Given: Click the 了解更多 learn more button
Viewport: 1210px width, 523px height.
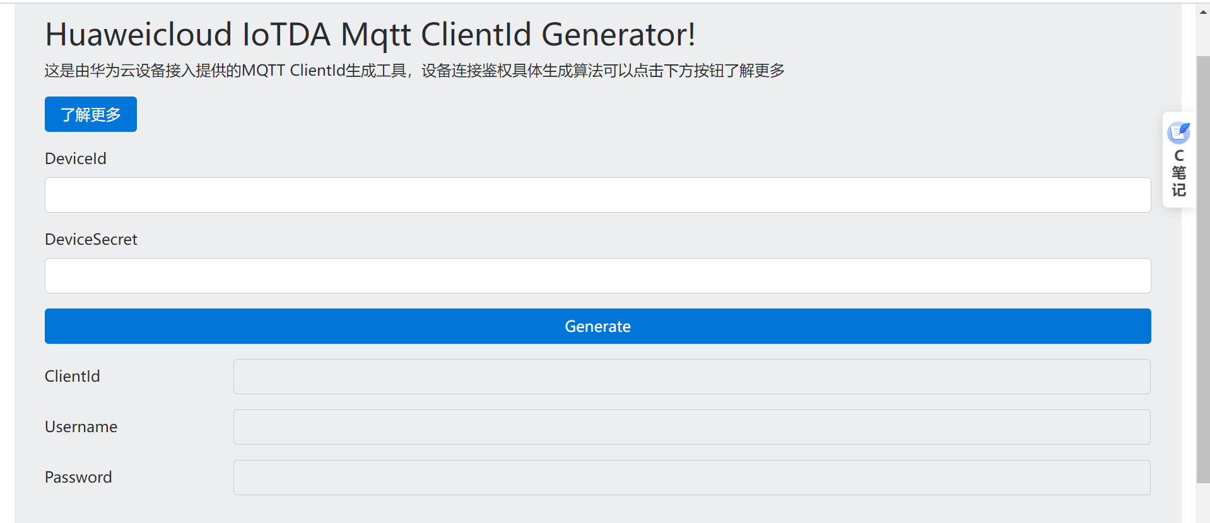Looking at the screenshot, I should [91, 114].
